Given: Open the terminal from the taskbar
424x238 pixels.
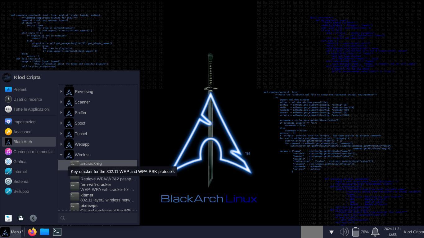Looking at the screenshot, I should tap(57, 232).
